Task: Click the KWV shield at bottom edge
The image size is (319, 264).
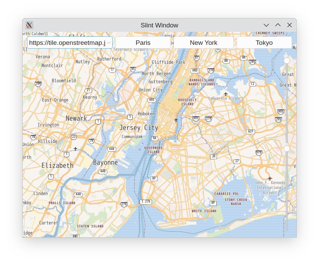Action: point(75,236)
